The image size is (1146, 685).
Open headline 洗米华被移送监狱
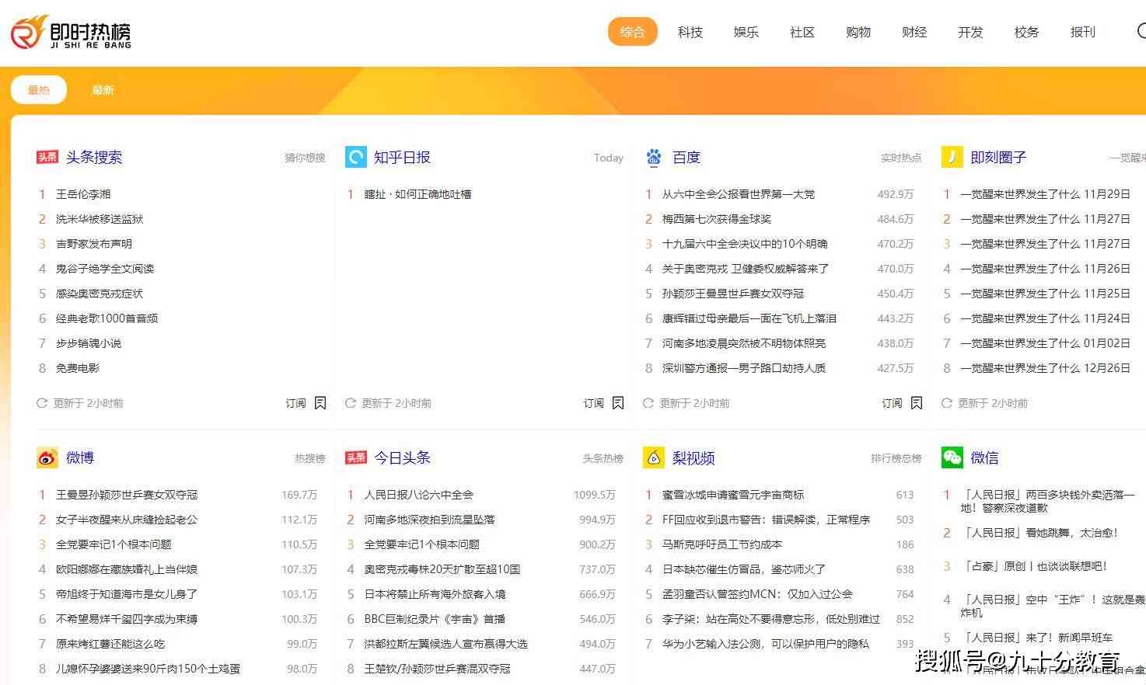click(100, 219)
